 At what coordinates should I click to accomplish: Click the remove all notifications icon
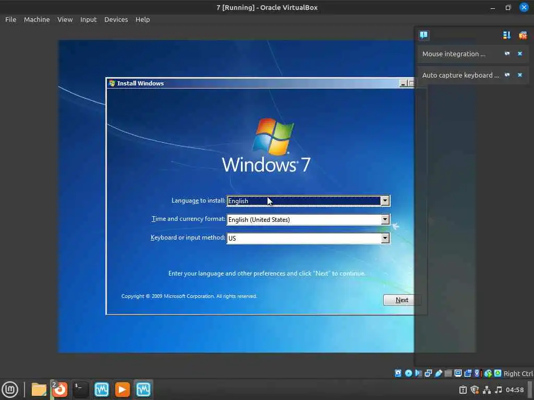tap(523, 35)
